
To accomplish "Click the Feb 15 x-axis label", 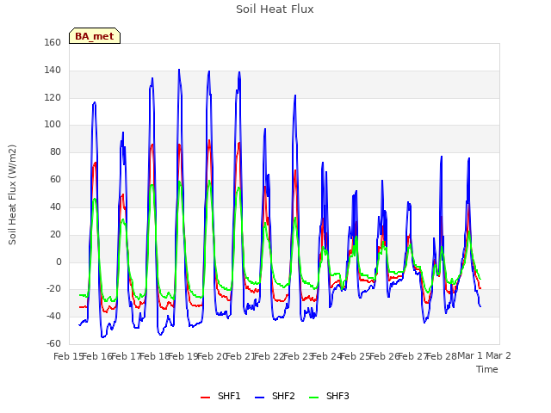I will [68, 356].
